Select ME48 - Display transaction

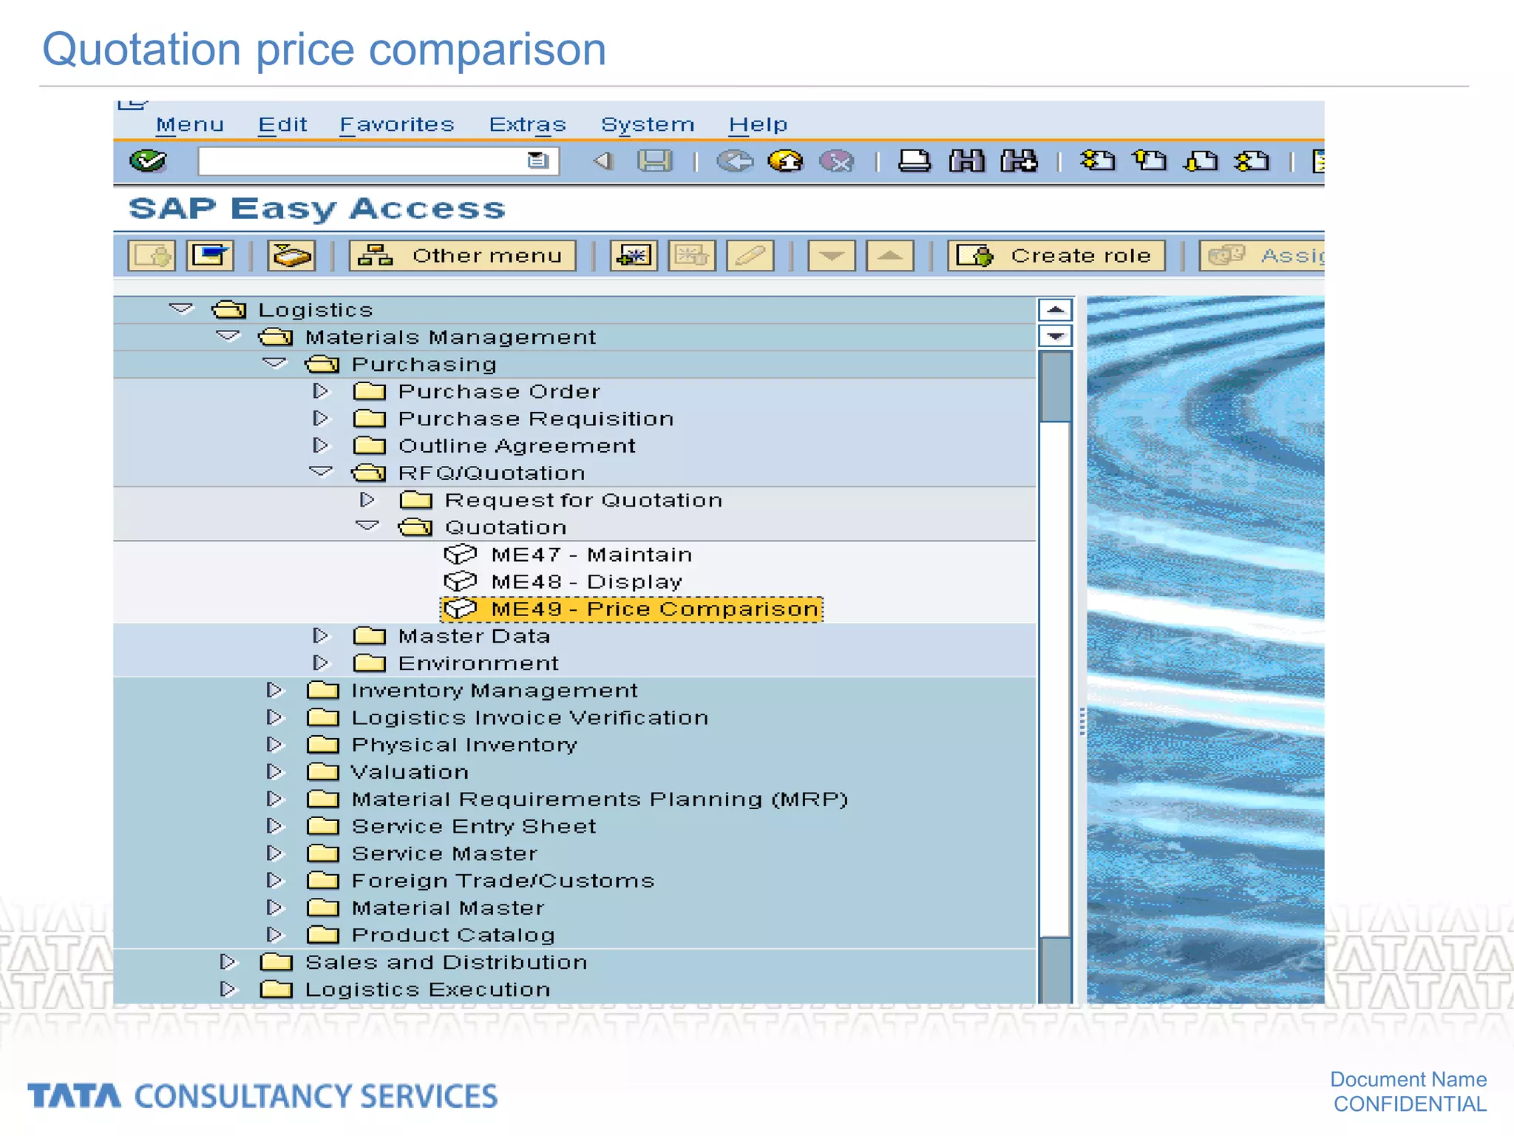pyautogui.click(x=563, y=582)
